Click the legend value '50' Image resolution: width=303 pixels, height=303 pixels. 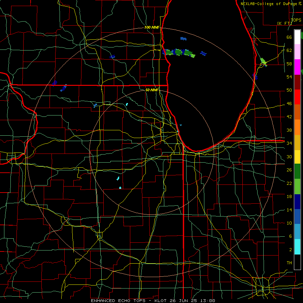[289, 90]
